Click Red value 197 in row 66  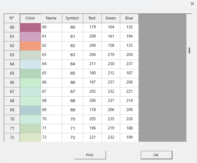92,83
